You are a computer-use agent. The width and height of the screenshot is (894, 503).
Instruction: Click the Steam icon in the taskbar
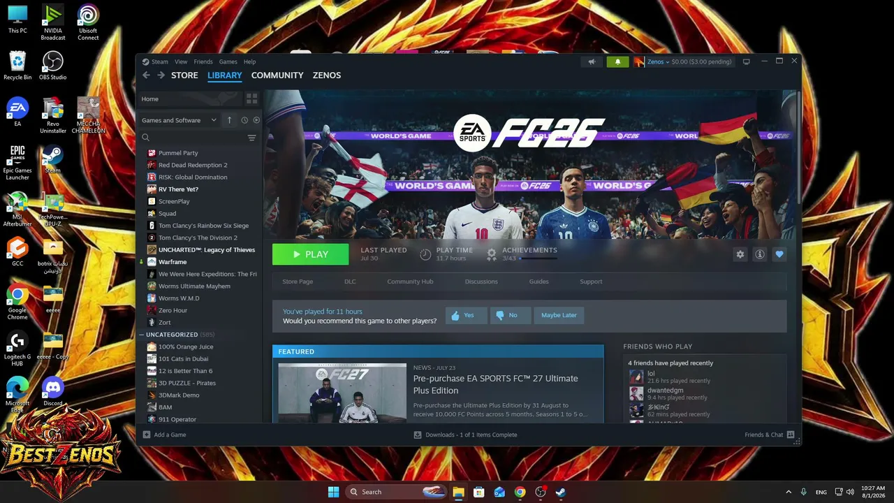point(561,492)
